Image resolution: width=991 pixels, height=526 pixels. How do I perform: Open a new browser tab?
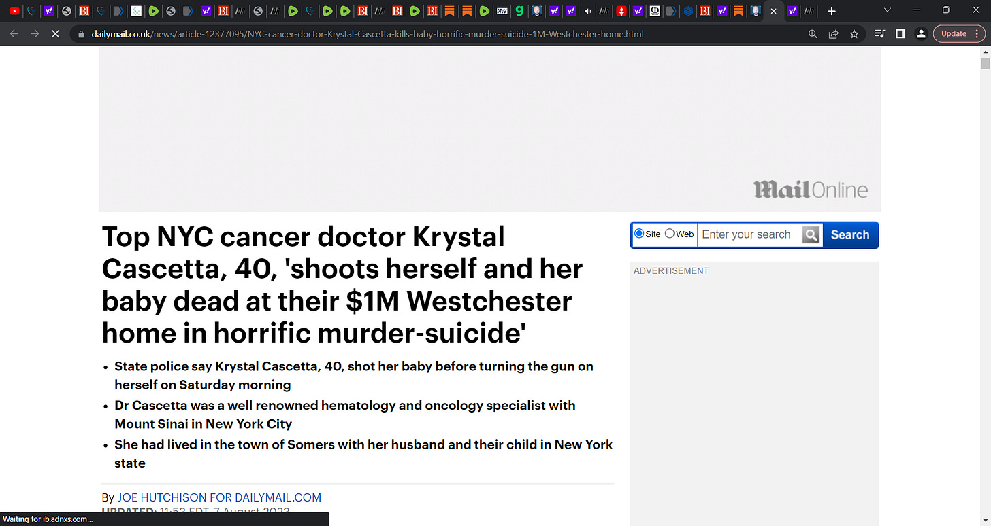pos(831,11)
